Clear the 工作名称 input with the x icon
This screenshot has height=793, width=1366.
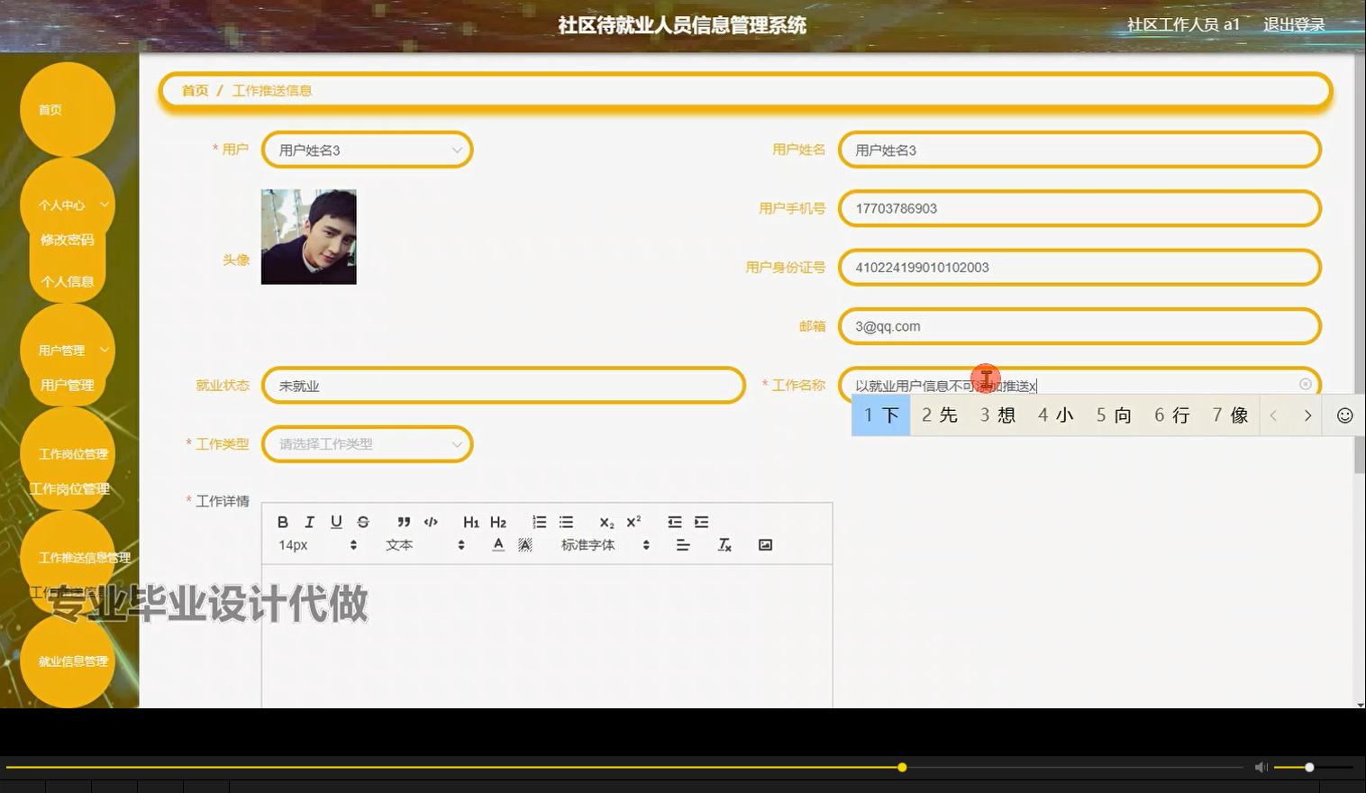pyautogui.click(x=1305, y=384)
